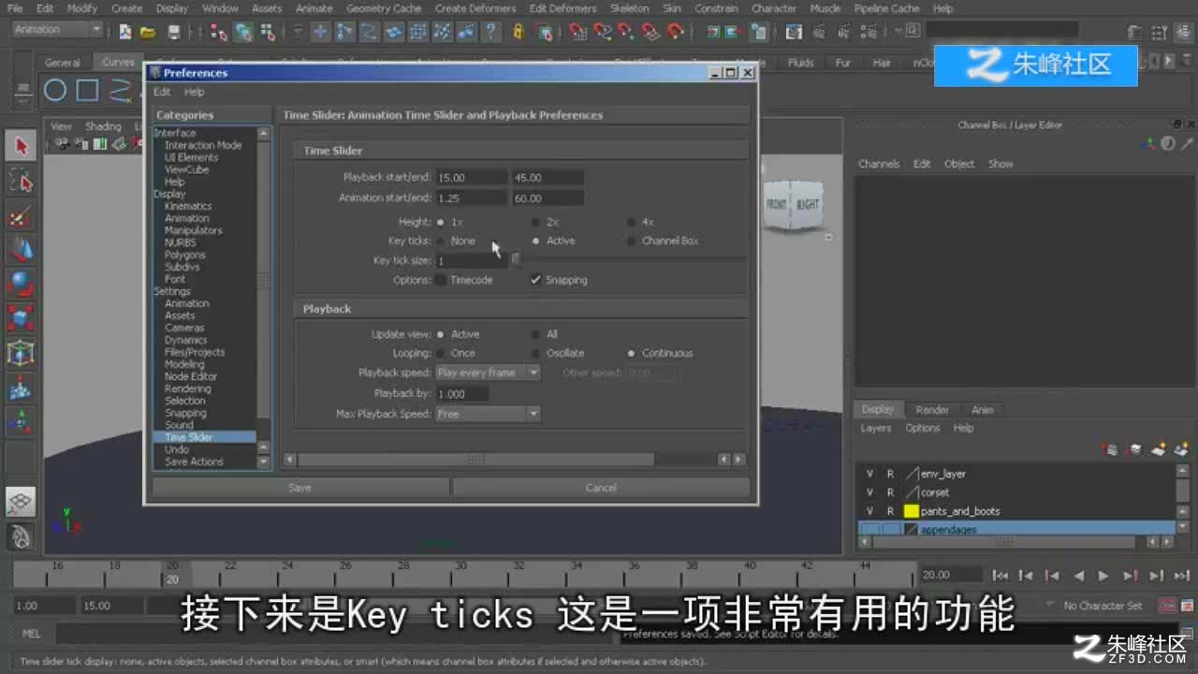This screenshot has height=674, width=1198.
Task: Select Undo in the Categories list
Action: pos(177,449)
